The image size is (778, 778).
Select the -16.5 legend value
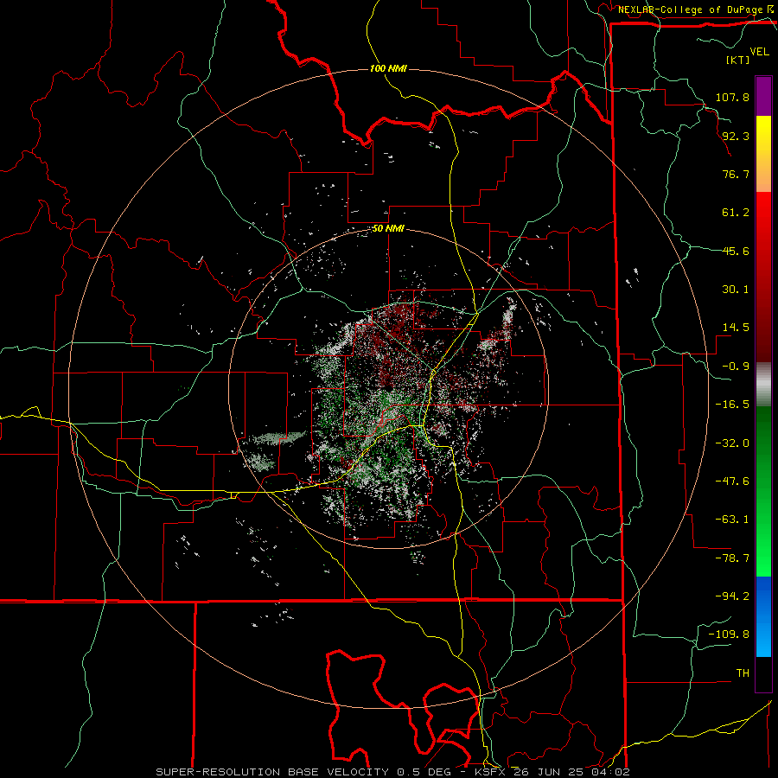coord(732,405)
